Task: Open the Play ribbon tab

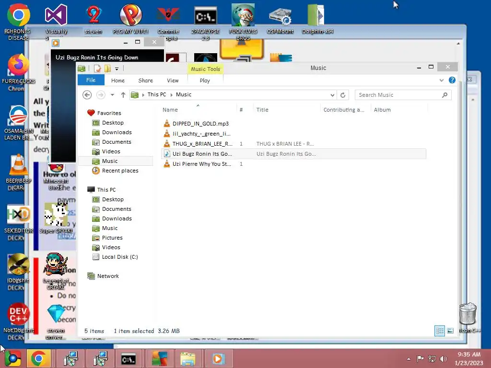Action: (x=205, y=80)
